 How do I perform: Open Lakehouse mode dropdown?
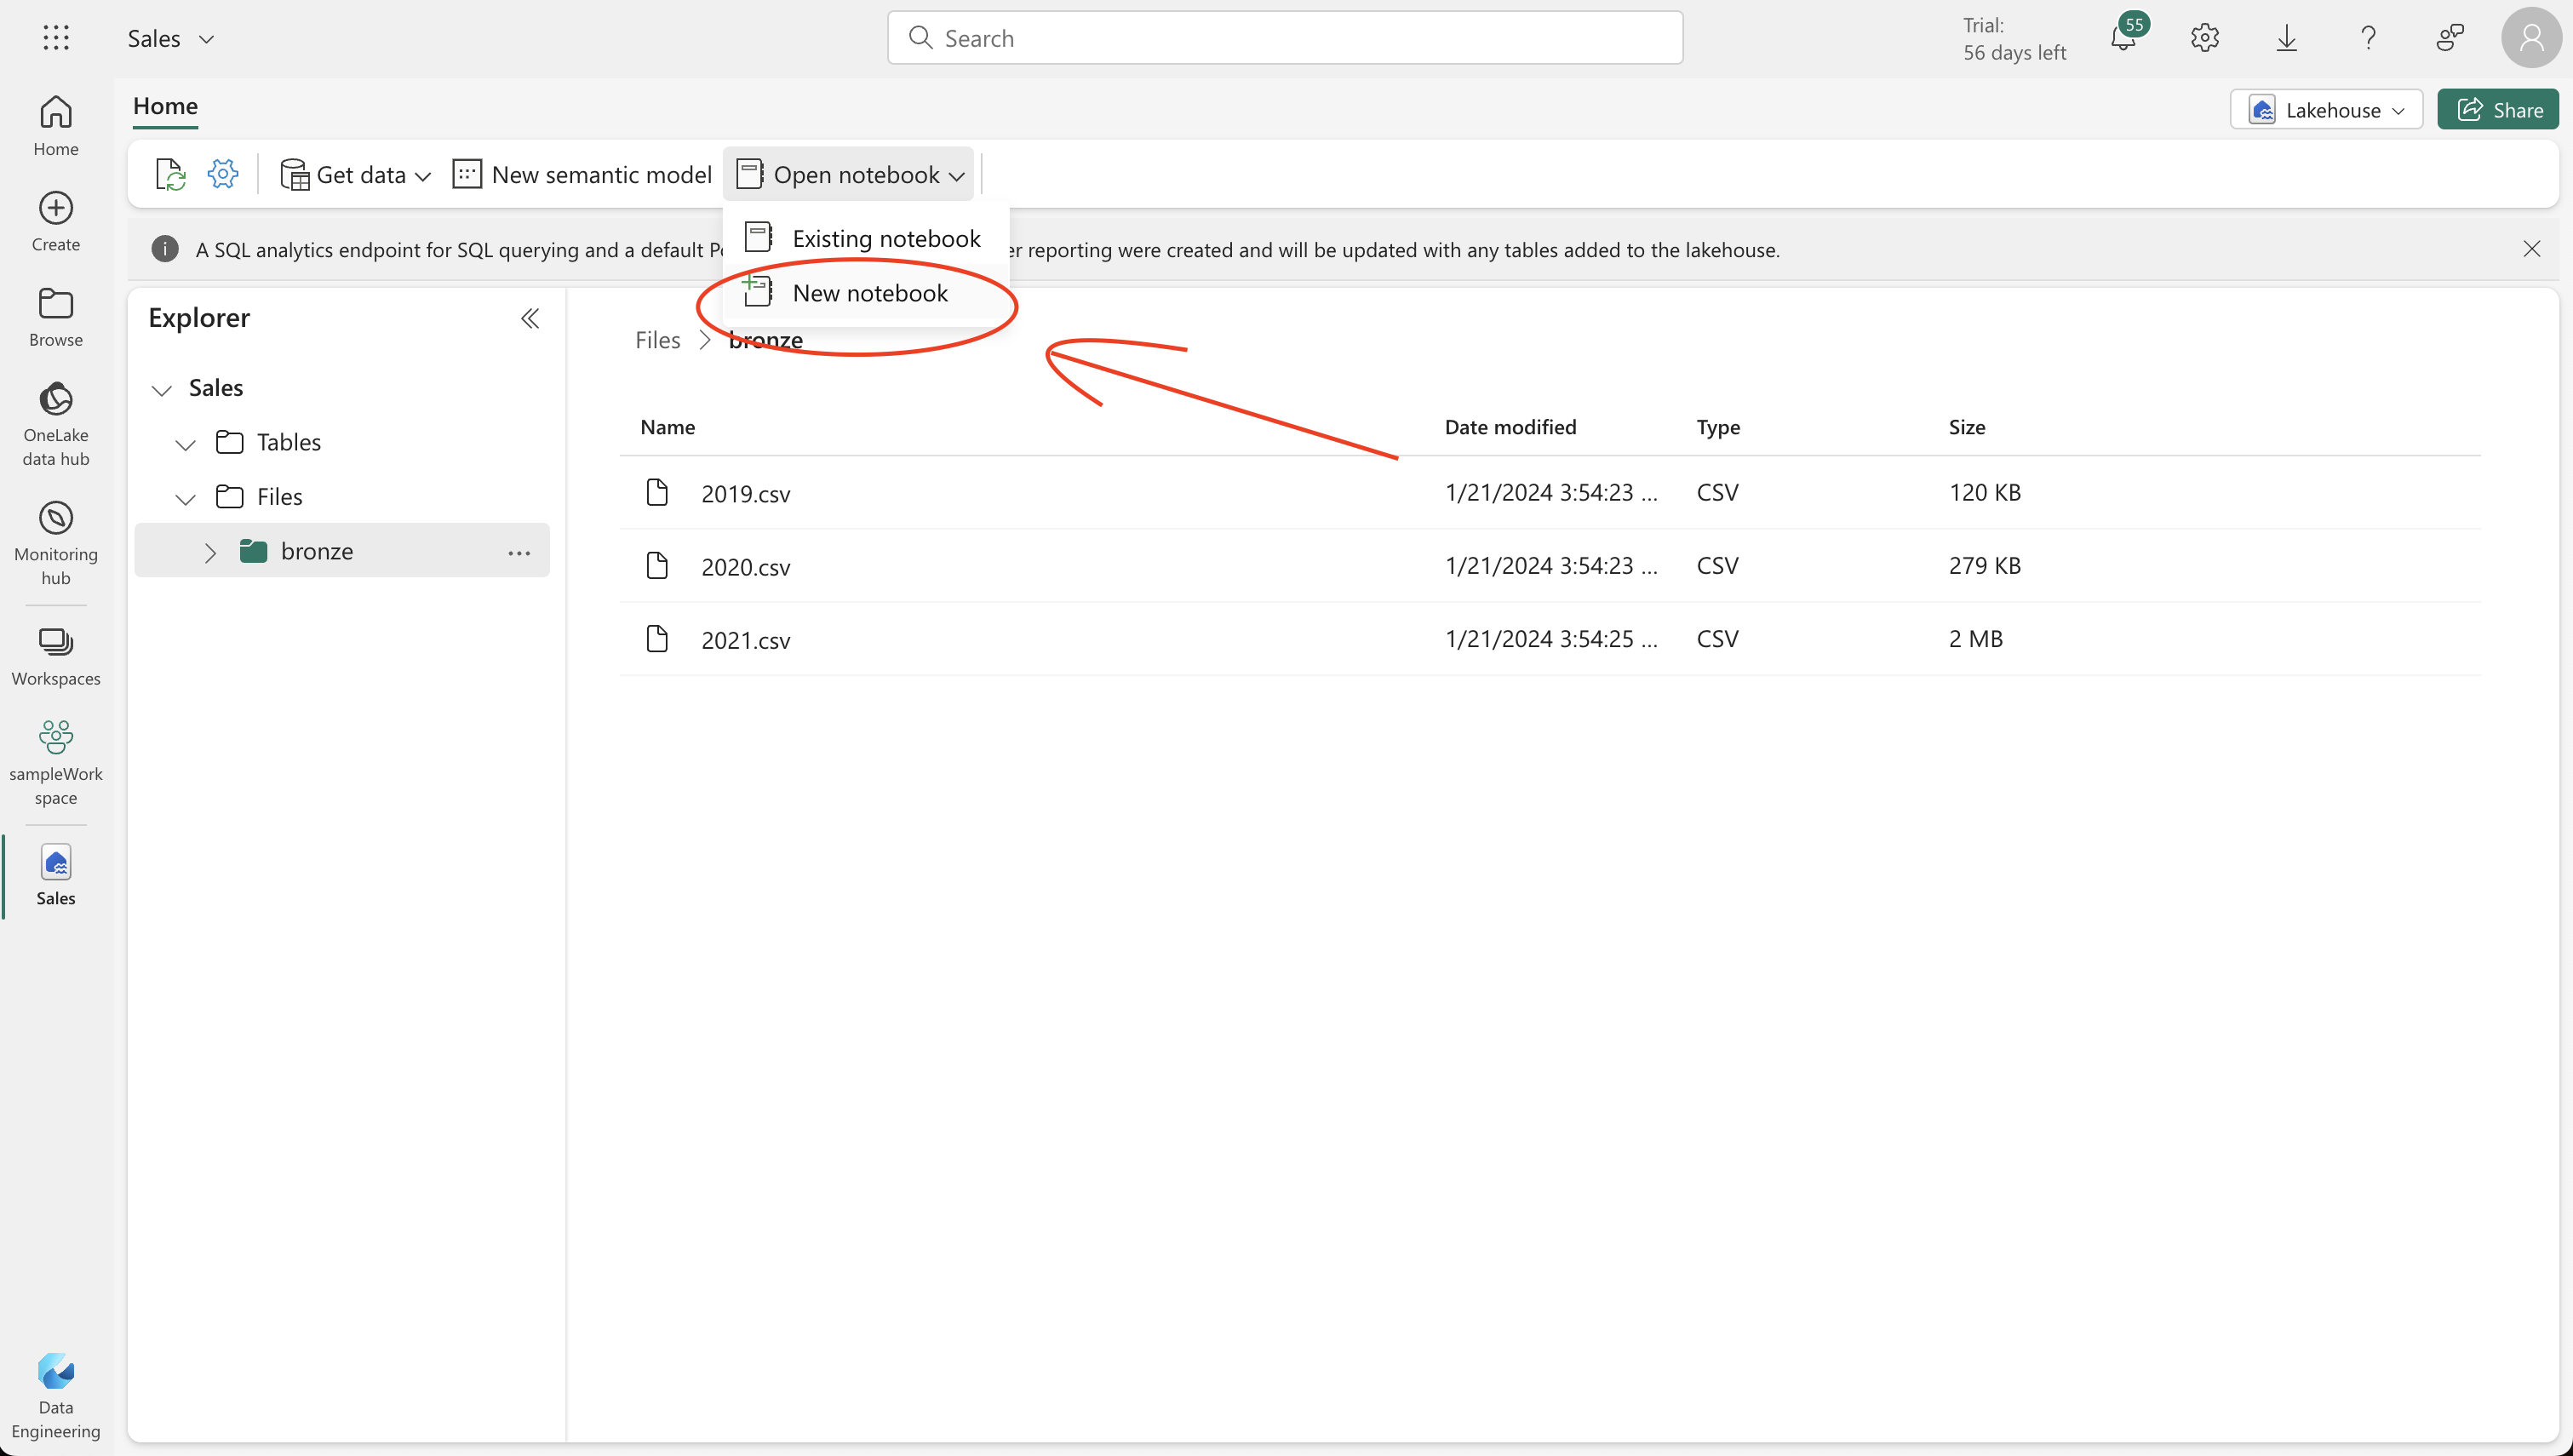click(x=2326, y=110)
